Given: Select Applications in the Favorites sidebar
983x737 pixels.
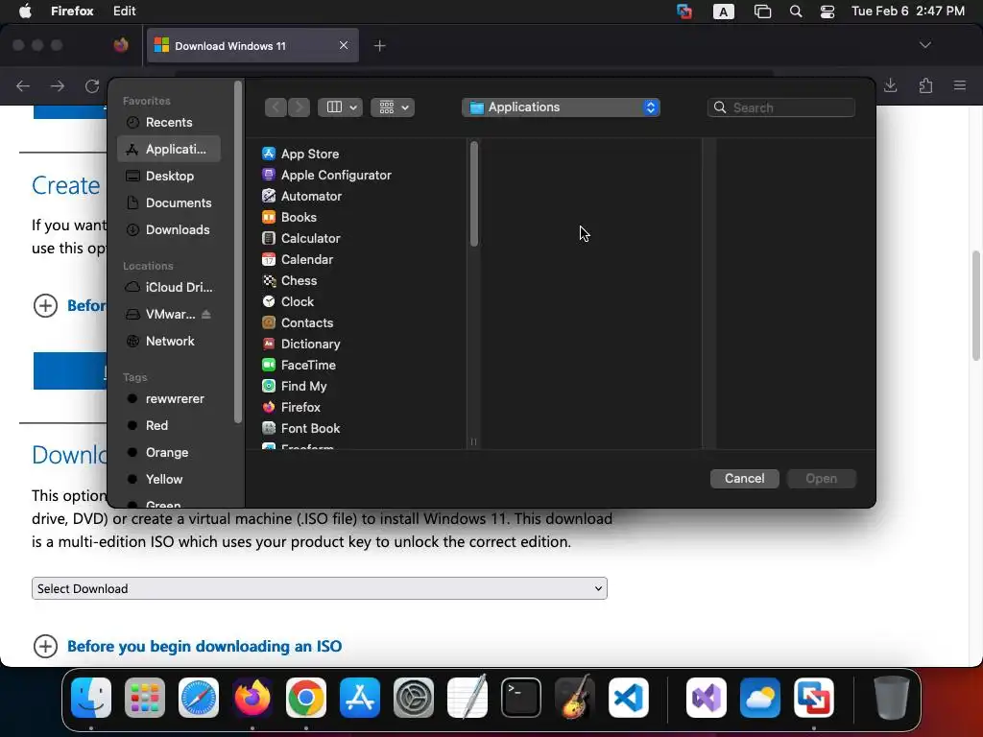Looking at the screenshot, I should (x=168, y=149).
